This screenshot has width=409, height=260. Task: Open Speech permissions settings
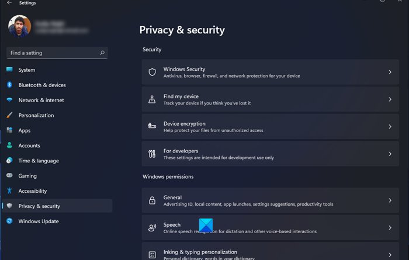click(x=270, y=228)
